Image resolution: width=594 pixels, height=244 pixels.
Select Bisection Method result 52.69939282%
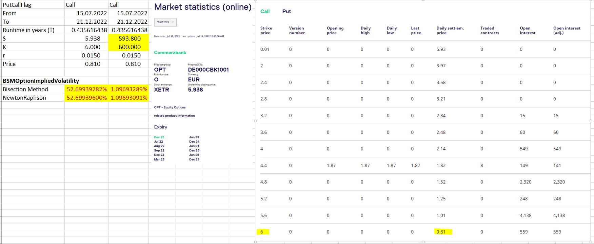(x=86, y=89)
